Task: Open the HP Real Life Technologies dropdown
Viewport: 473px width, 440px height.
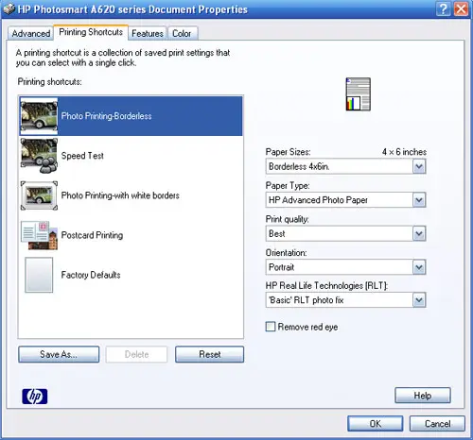Action: (x=419, y=300)
